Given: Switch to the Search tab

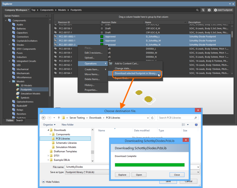Looking at the screenshot, I should [19, 120].
